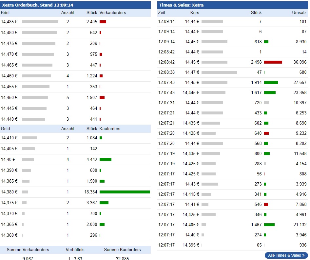The width and height of the screenshot is (310, 260).
Task: Open the Alle Times & Sales link
Action: 286,255
